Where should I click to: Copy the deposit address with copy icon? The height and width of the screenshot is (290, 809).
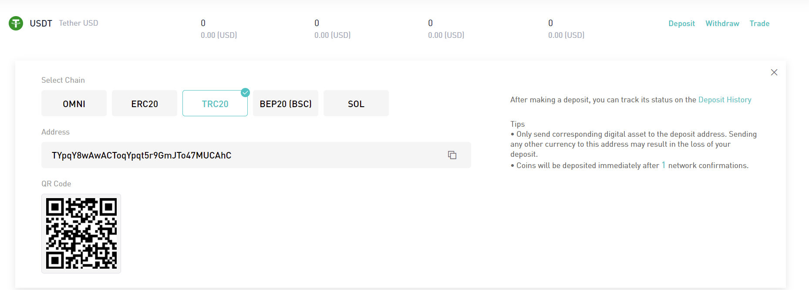[x=452, y=155]
